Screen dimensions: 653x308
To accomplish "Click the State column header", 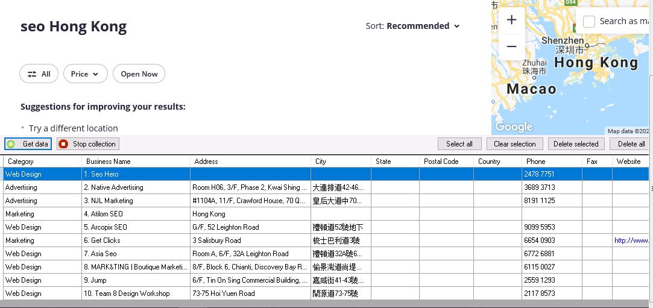I will click(395, 162).
